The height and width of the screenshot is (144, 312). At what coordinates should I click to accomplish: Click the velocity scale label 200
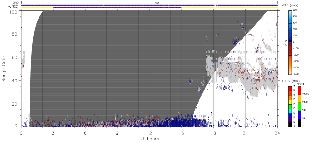295,29
